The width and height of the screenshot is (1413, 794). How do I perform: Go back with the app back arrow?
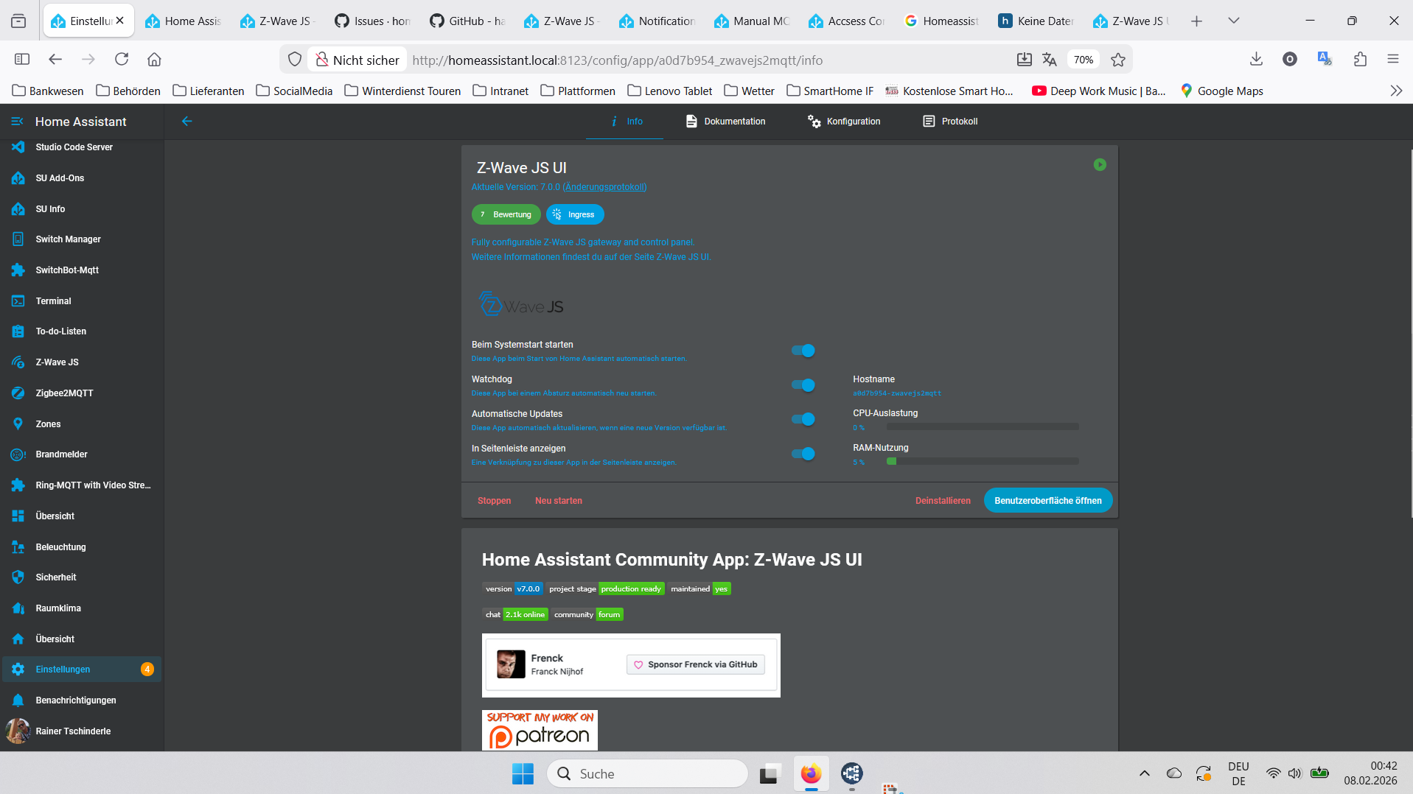click(x=187, y=122)
